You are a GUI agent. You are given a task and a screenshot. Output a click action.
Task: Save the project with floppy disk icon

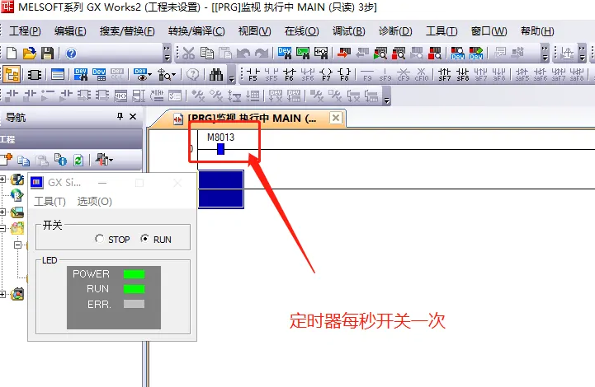47,53
